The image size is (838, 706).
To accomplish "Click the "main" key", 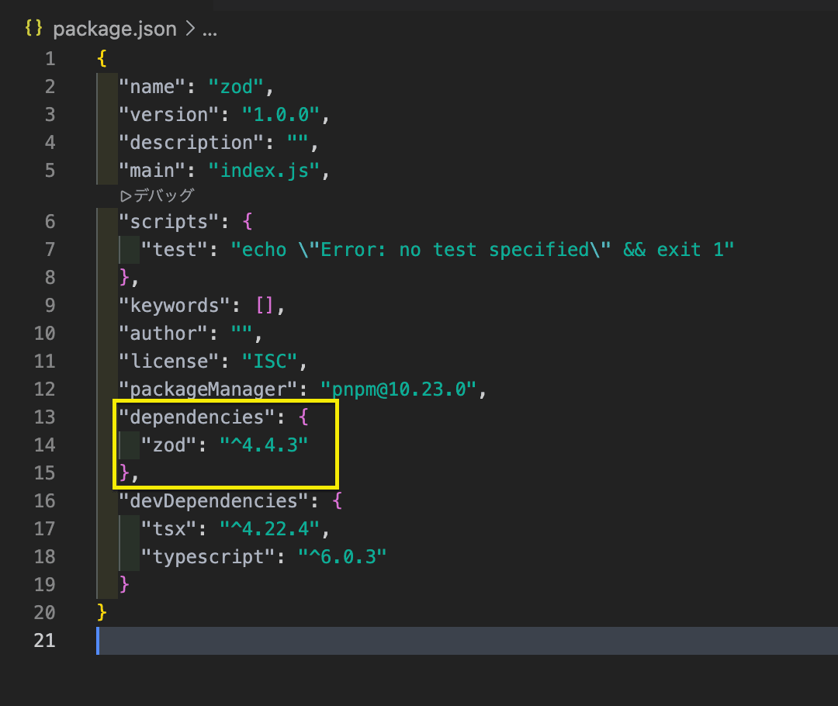I will pos(152,171).
